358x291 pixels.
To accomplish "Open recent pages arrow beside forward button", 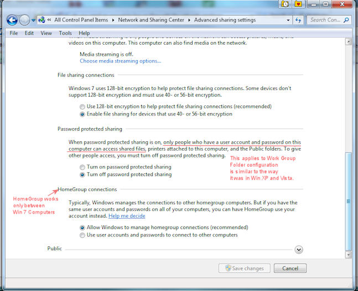I will tap(33, 20).
